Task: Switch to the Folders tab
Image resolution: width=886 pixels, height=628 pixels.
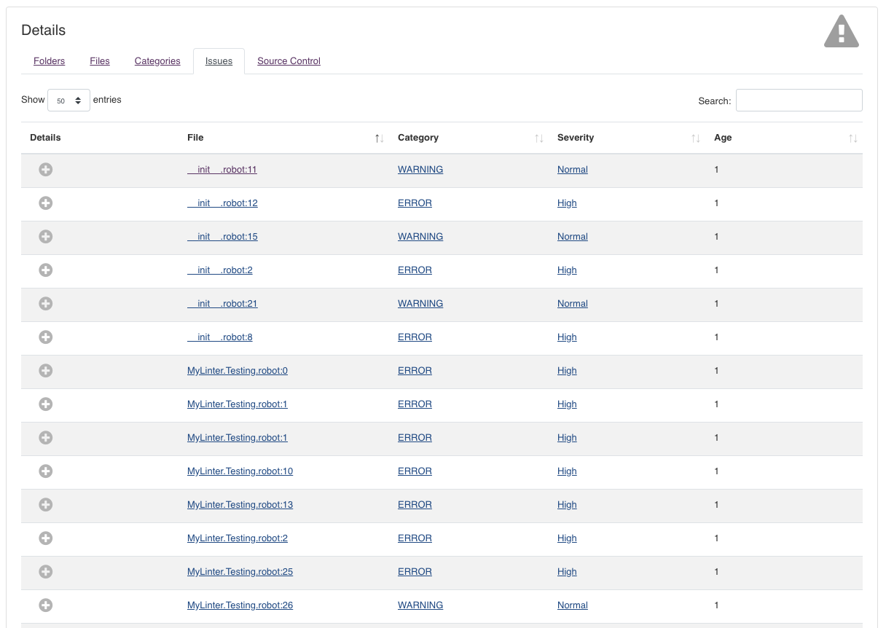Action: [50, 61]
